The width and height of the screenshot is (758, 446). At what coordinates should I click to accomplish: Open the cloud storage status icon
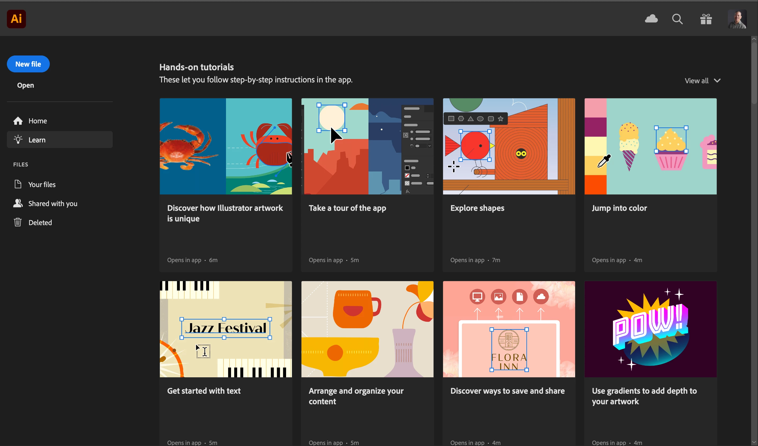coord(651,19)
